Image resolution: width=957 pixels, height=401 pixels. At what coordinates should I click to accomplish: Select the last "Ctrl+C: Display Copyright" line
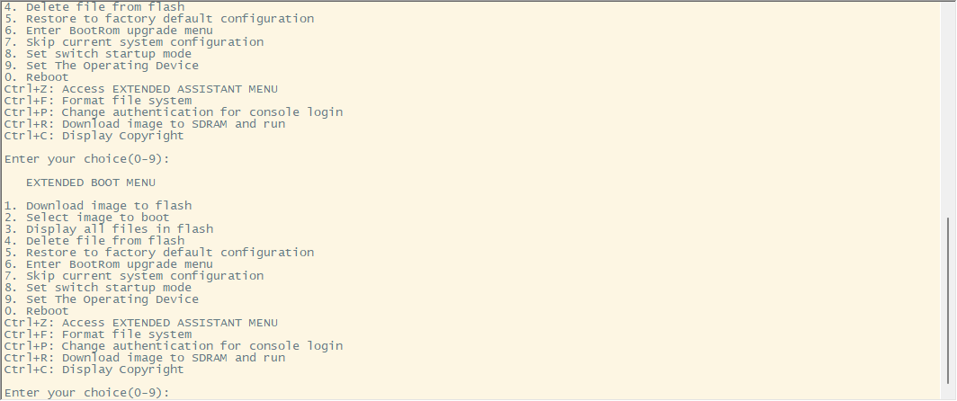(x=94, y=370)
